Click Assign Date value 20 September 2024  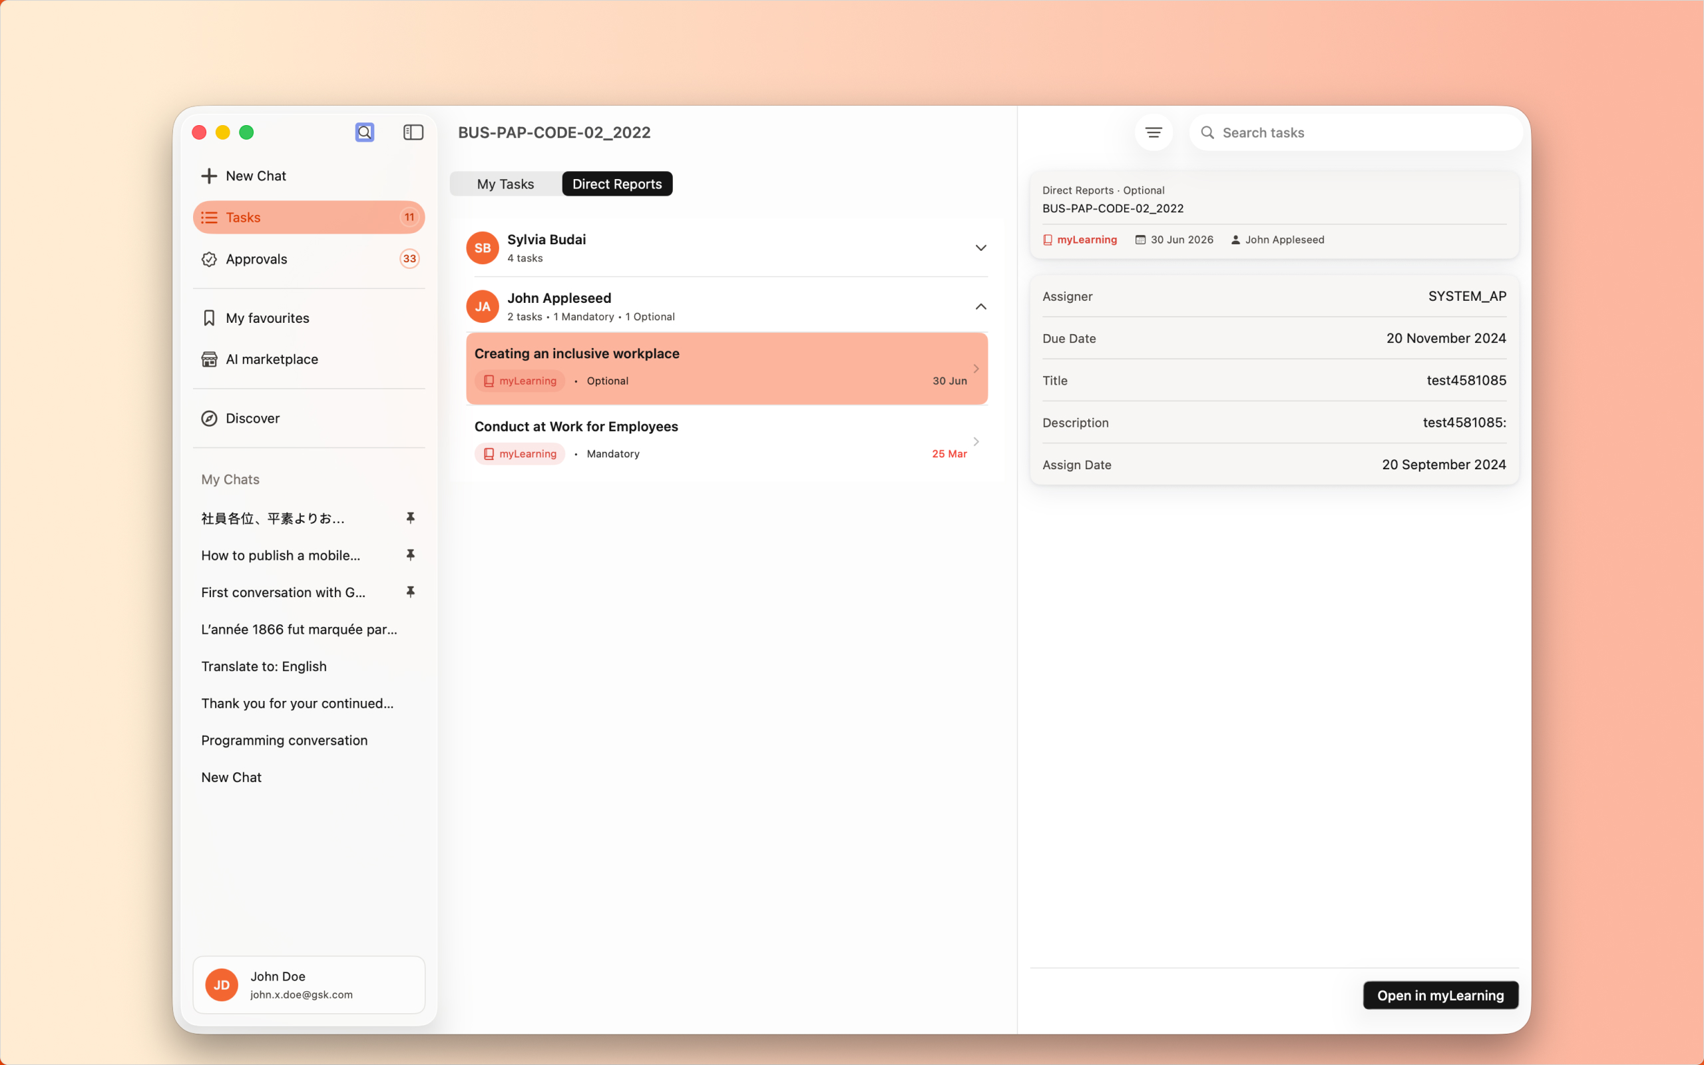(1444, 465)
